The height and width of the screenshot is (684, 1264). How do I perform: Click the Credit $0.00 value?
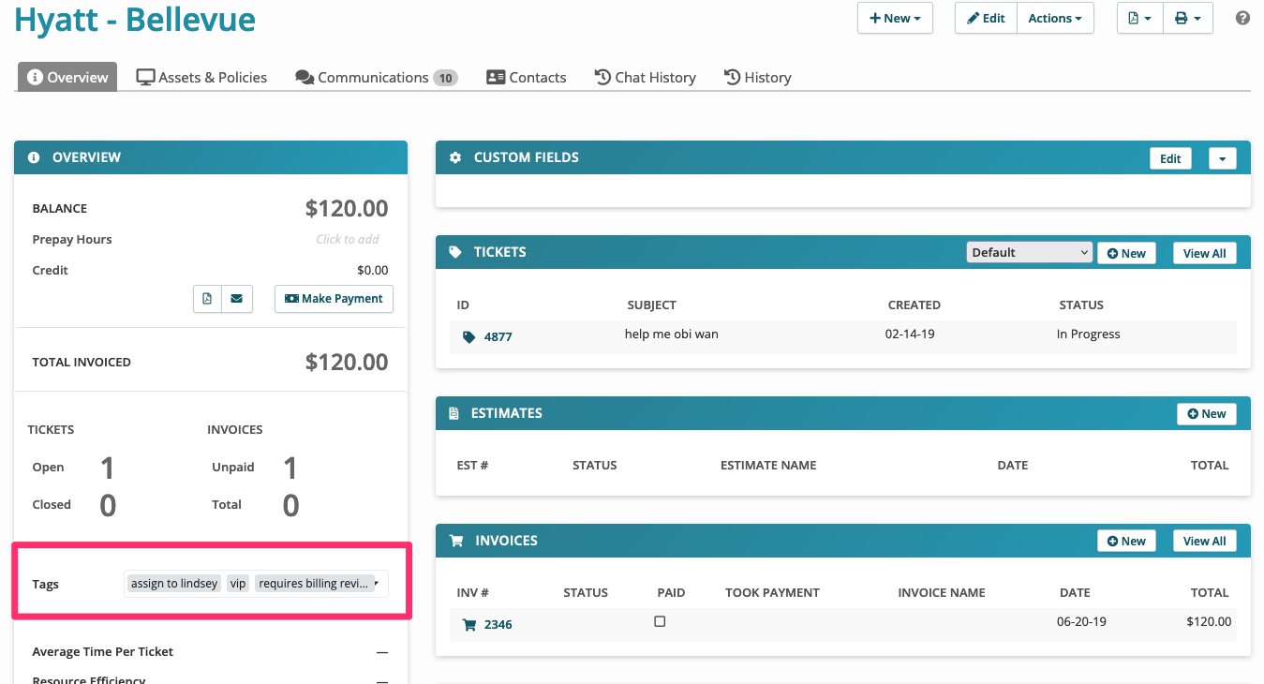pyautogui.click(x=372, y=270)
